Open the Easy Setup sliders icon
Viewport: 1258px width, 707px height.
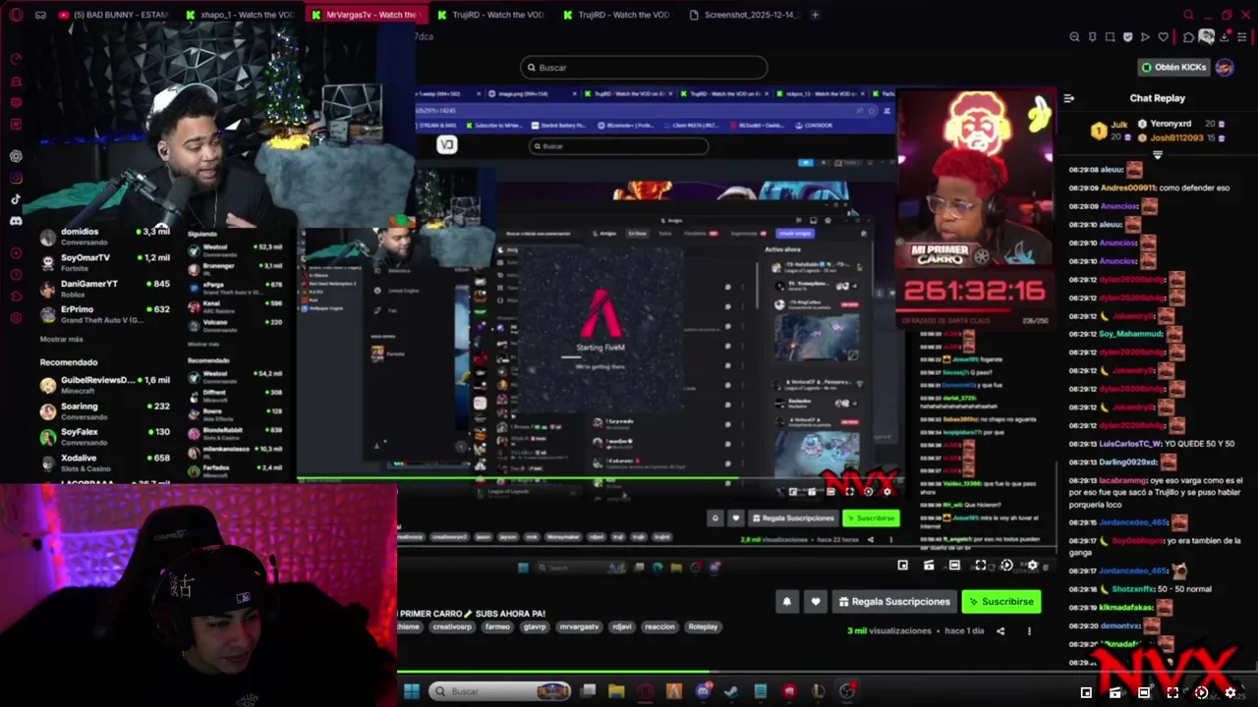tap(1242, 37)
